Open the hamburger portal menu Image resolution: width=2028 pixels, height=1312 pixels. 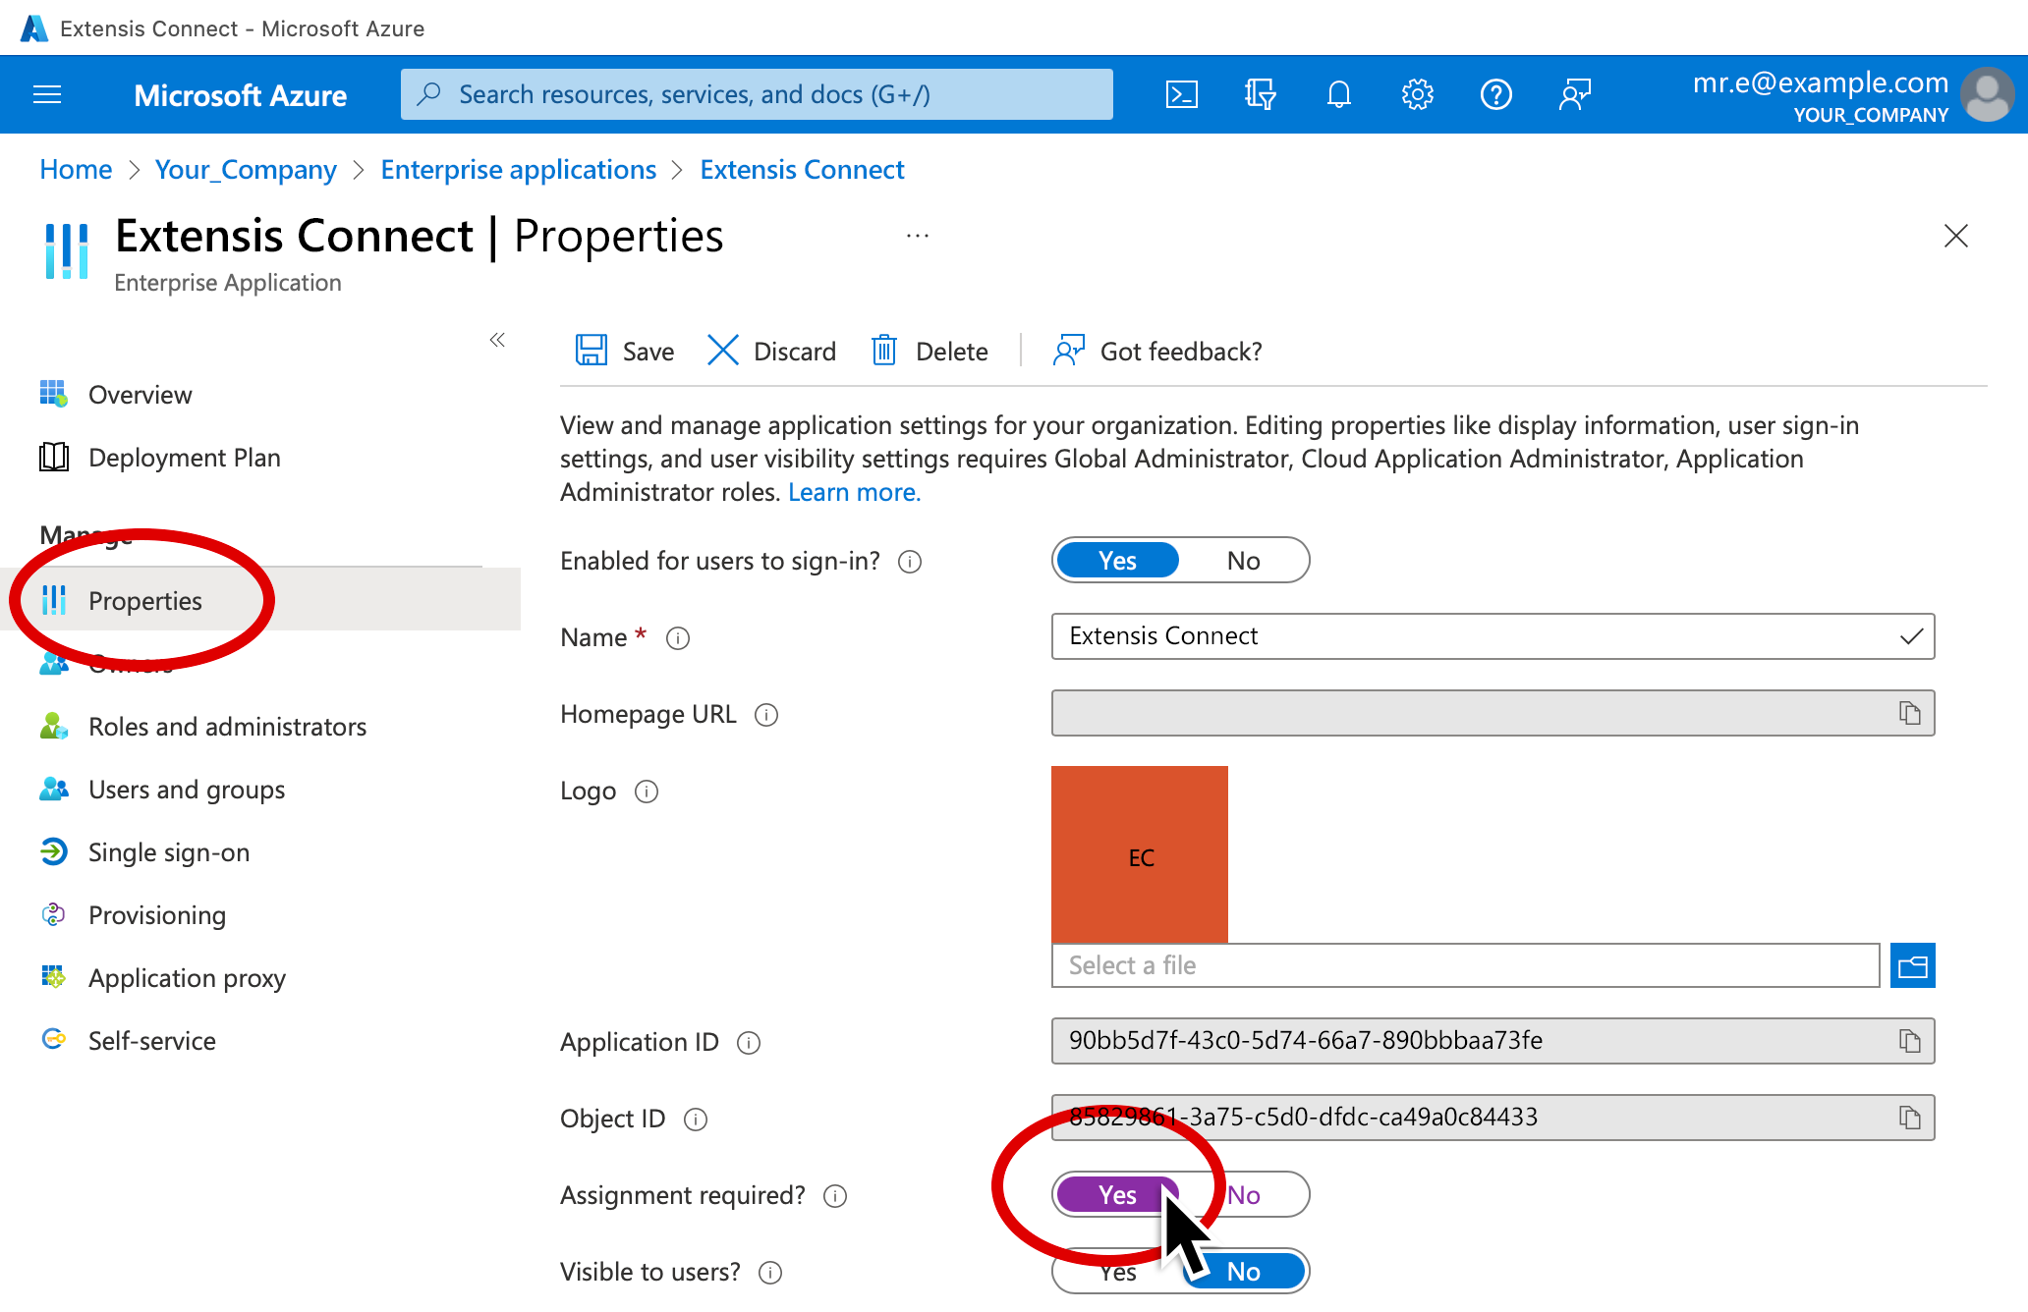(x=47, y=94)
